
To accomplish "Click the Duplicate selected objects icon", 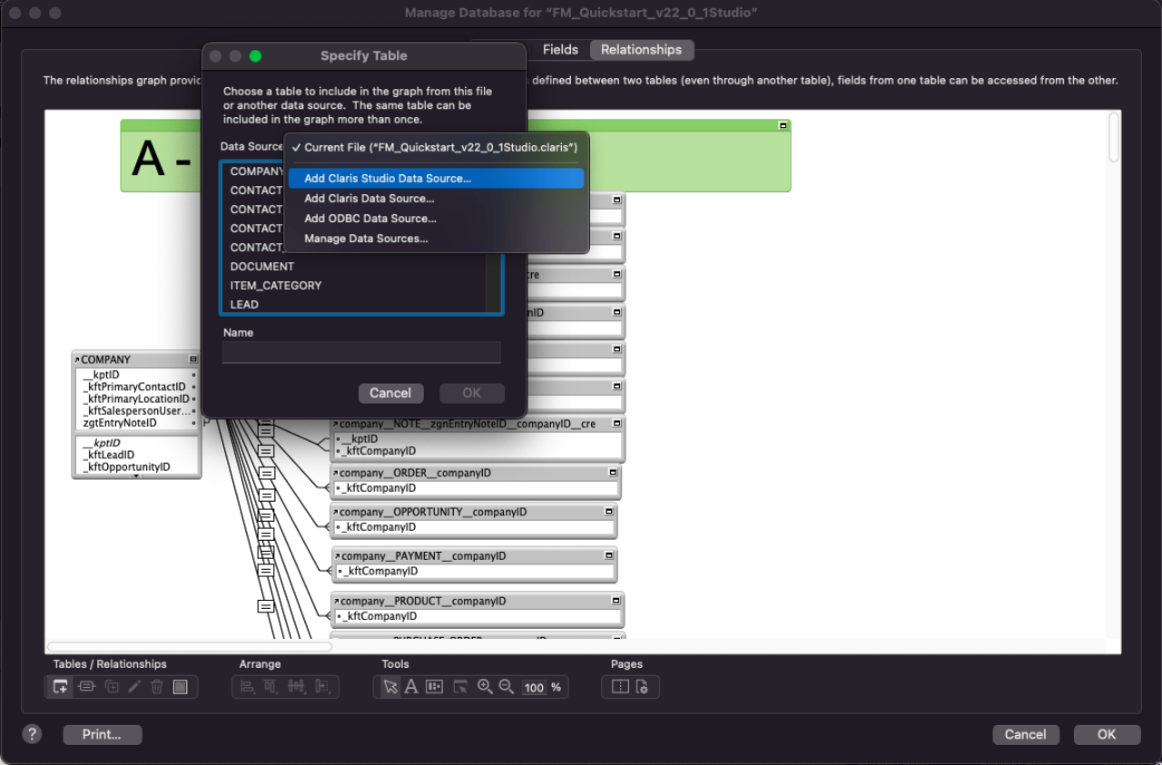I will (x=112, y=687).
